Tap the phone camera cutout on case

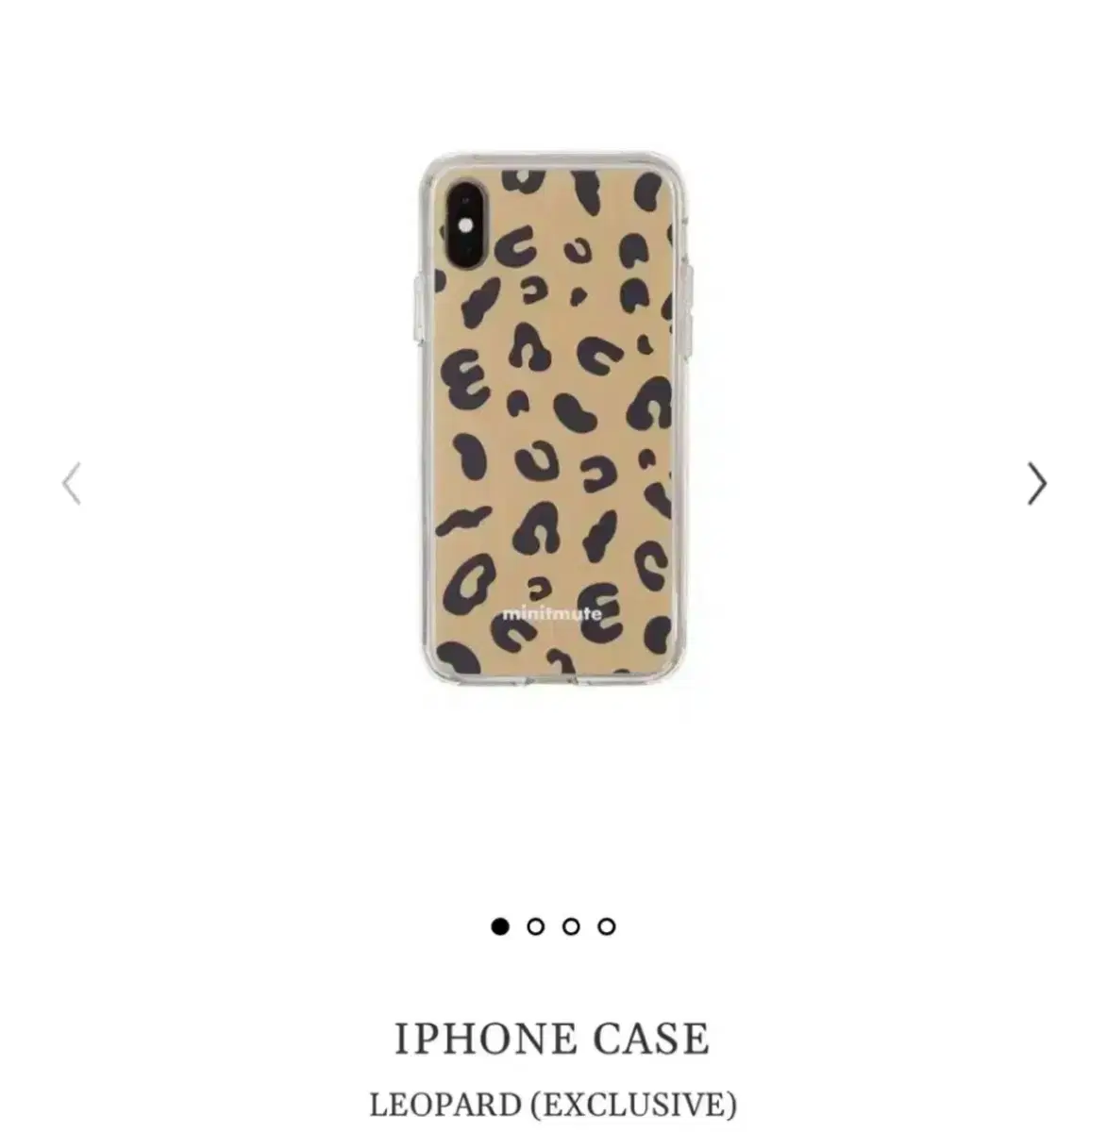point(465,221)
